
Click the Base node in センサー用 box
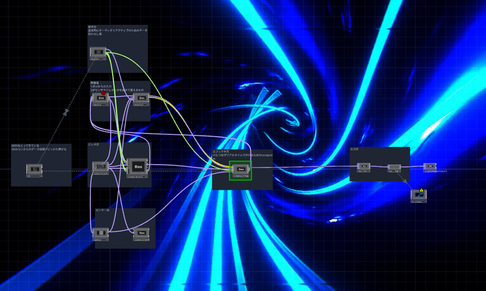(x=141, y=232)
